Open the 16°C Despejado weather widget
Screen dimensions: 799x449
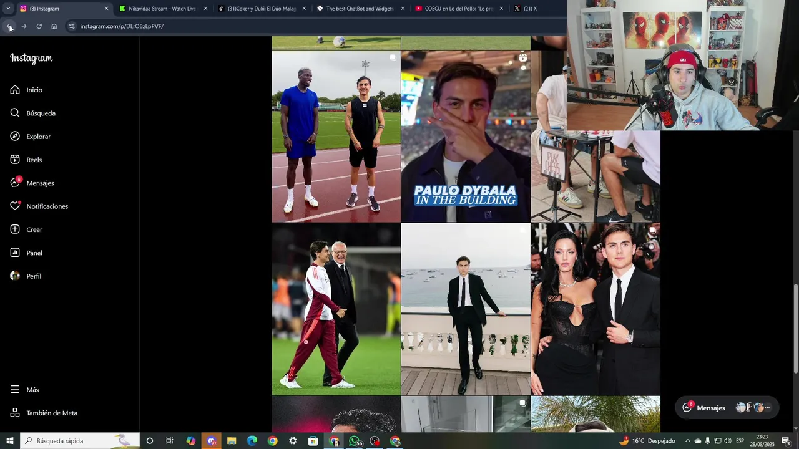pos(647,441)
